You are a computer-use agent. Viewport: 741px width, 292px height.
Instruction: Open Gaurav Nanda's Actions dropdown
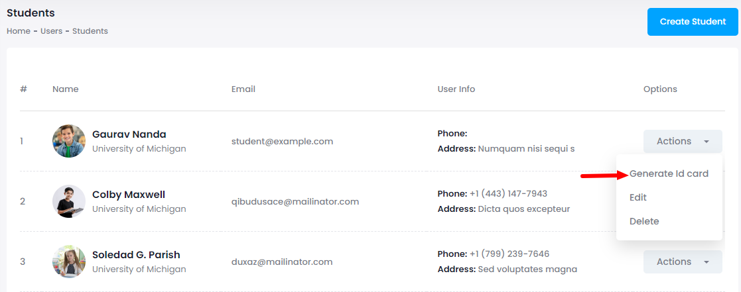[x=682, y=141]
